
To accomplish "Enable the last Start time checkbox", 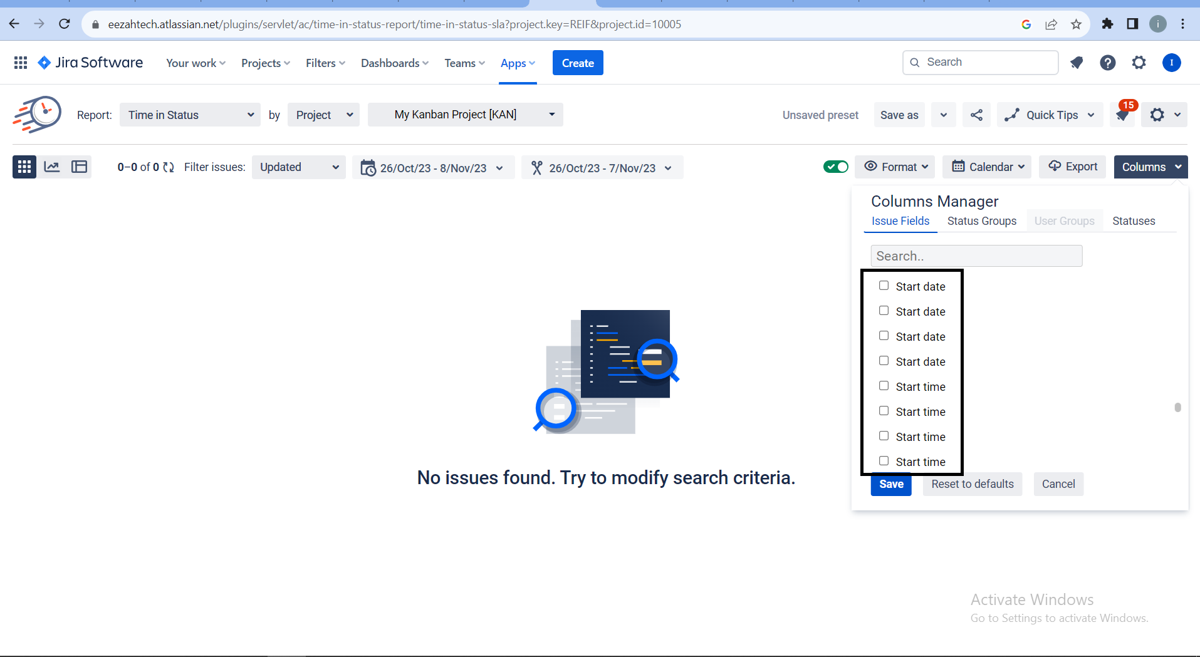I will [884, 460].
